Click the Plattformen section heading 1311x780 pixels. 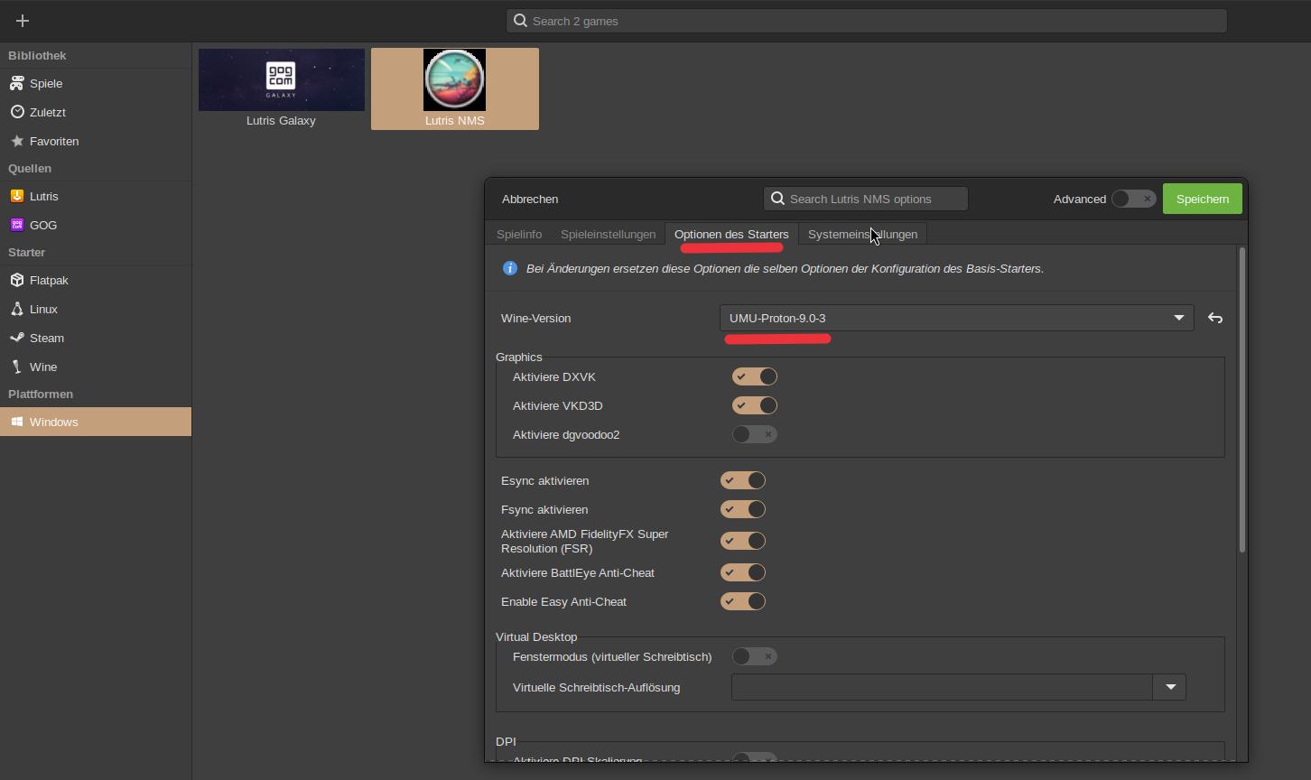tap(41, 394)
